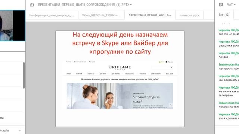Click the upload presentation icon
This screenshot has width=239, height=134.
pyautogui.click(x=32, y=5)
